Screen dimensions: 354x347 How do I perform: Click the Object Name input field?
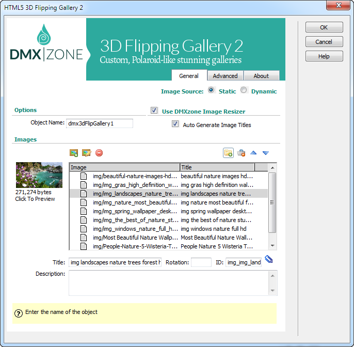100,123
